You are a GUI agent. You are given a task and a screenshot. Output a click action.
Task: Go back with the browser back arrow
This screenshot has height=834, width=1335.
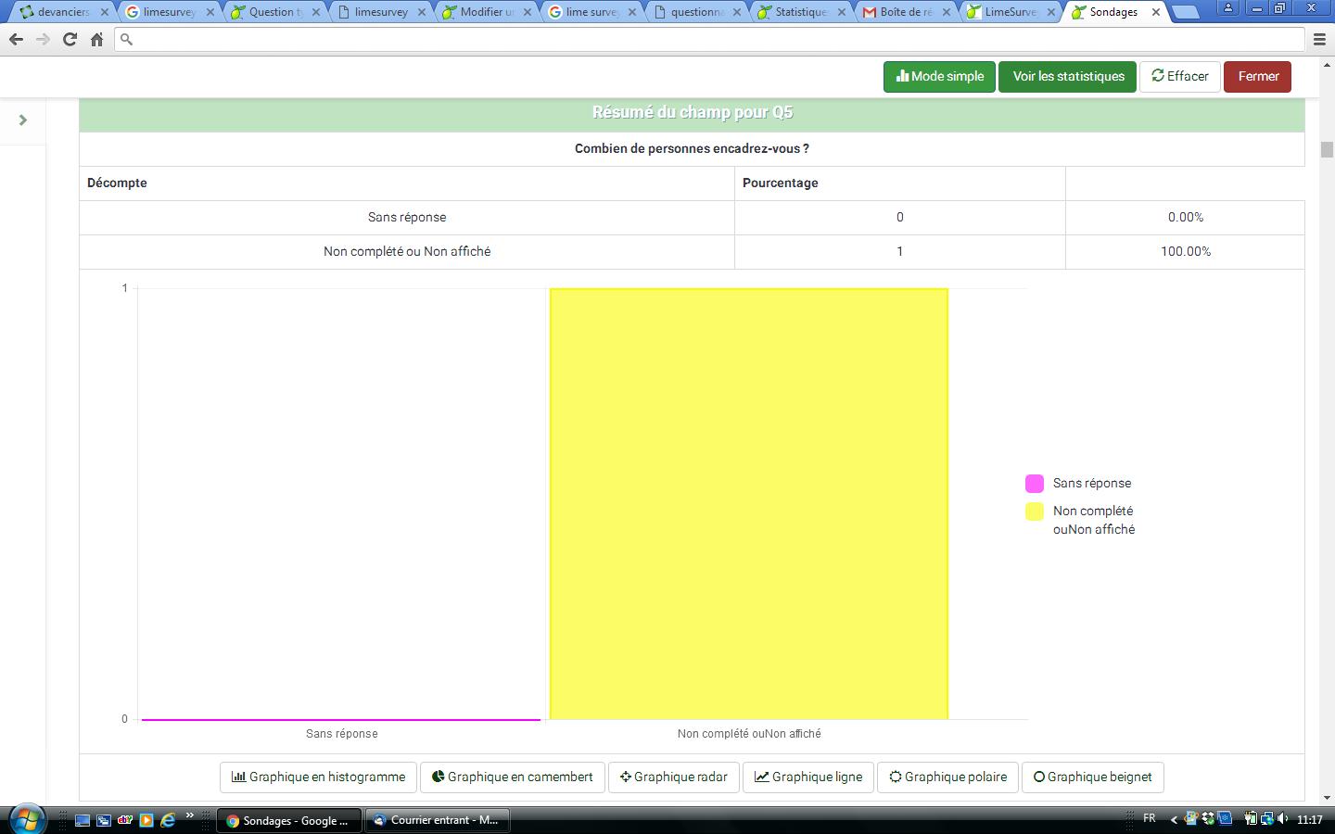point(16,40)
